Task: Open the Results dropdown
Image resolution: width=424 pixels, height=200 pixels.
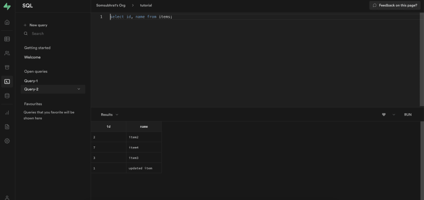Action: pos(109,115)
